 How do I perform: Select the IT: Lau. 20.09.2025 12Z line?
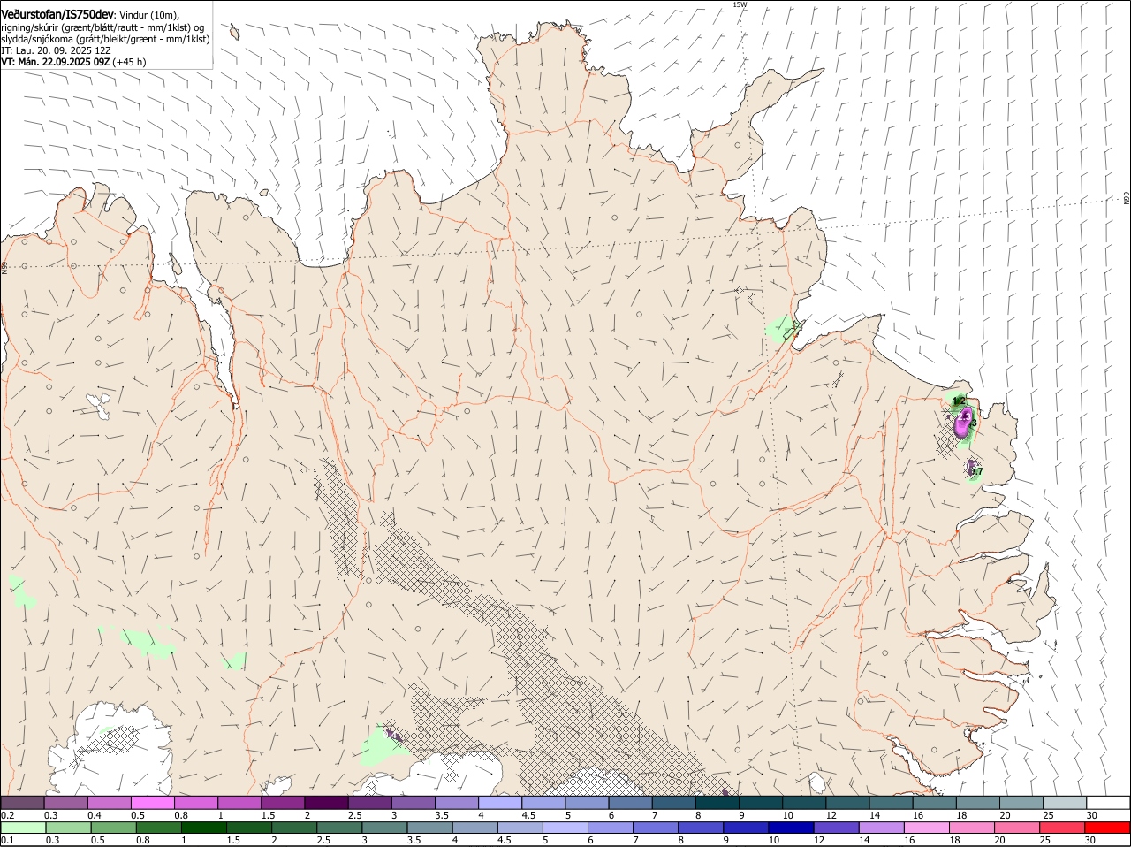56,50
